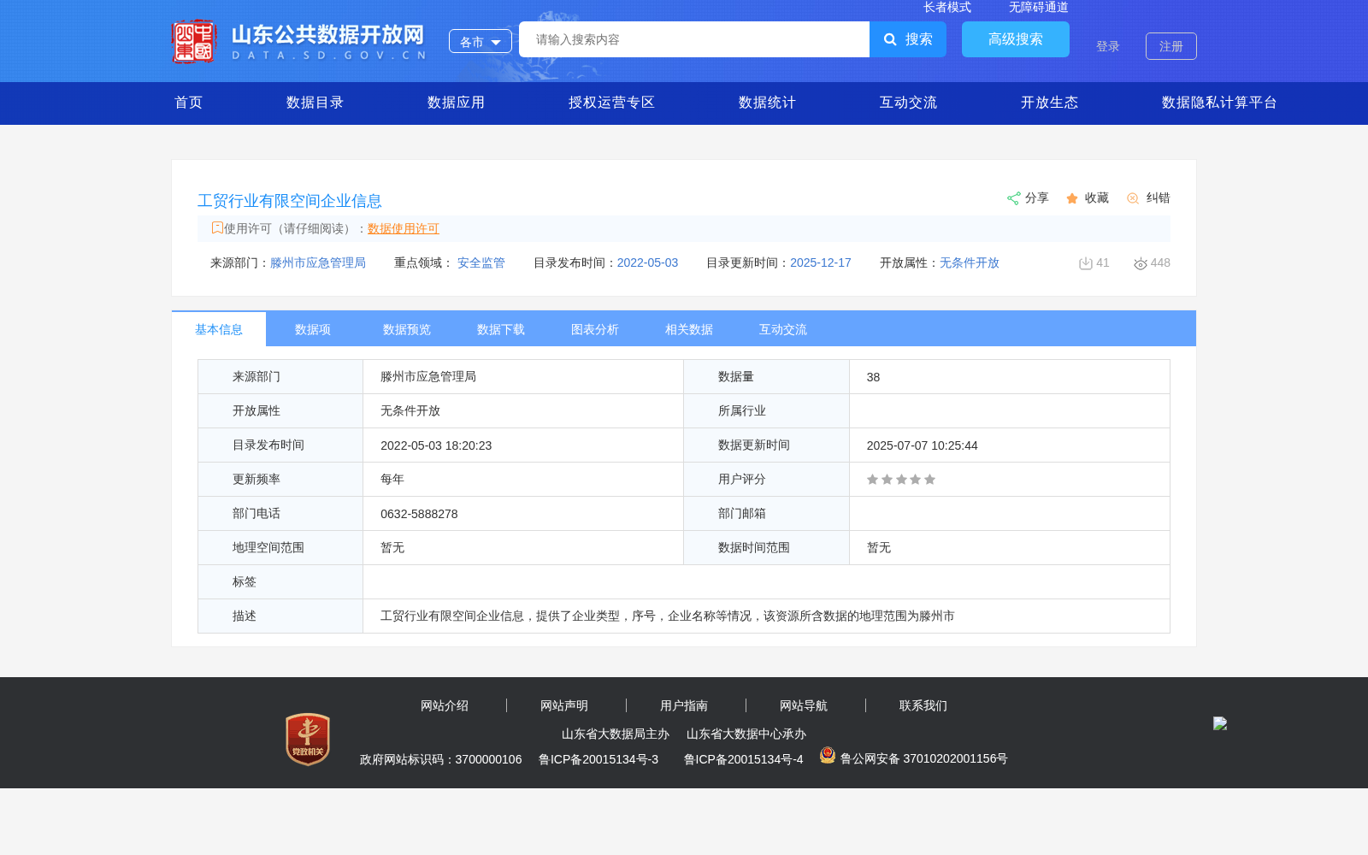Click the timestamp 2025-07-07 10:25:44
This screenshot has width=1368, height=855.
coord(922,445)
